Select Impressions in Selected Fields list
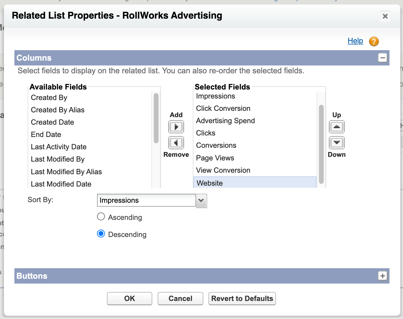Screen dimensions: 403x319 click(255, 96)
